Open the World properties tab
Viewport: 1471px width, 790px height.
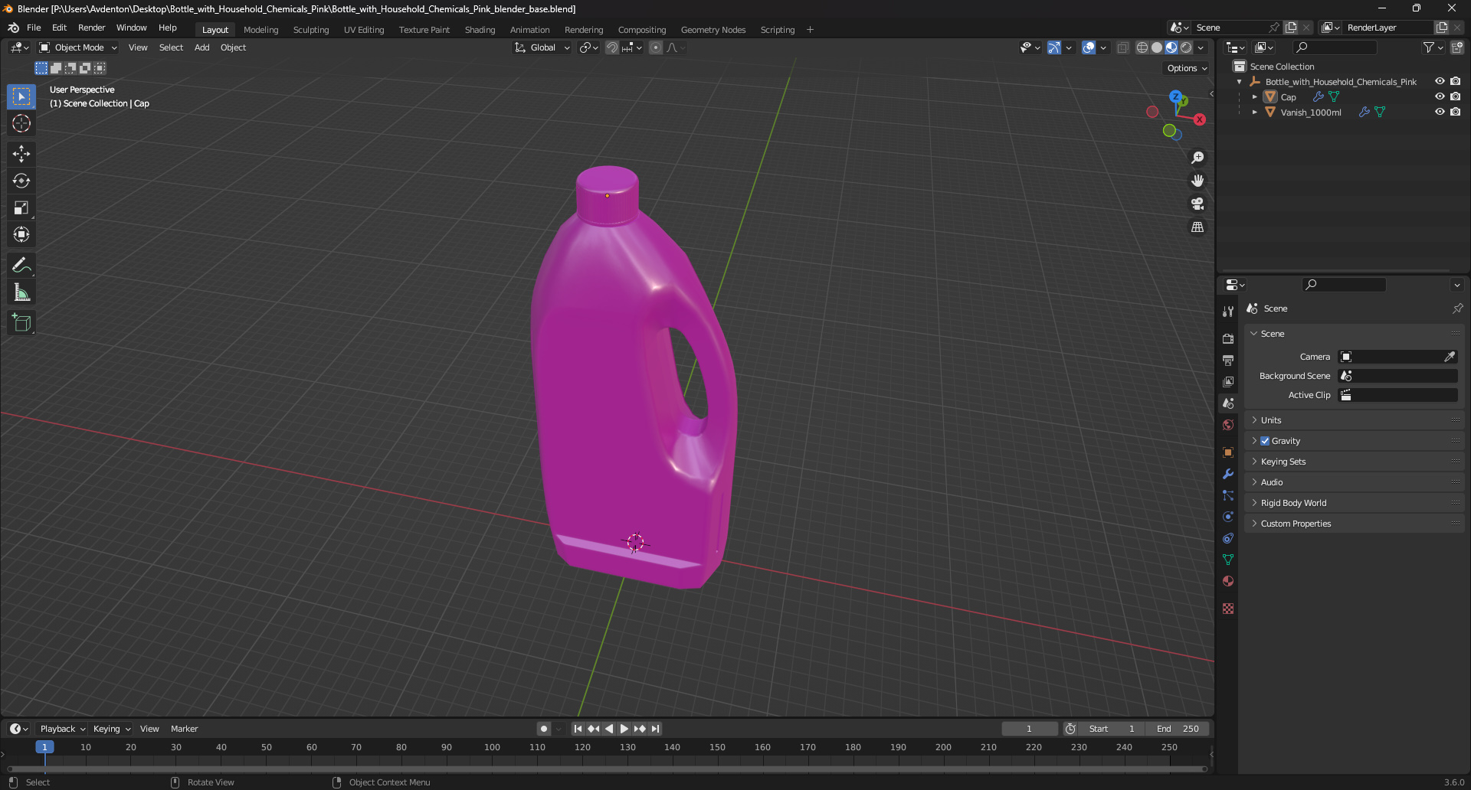[x=1228, y=425]
